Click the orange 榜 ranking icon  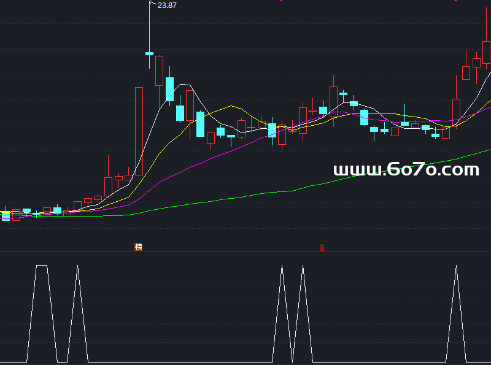coord(138,247)
